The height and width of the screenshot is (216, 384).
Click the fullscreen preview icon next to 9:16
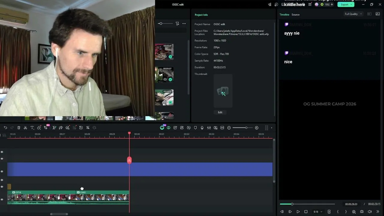tap(329, 212)
